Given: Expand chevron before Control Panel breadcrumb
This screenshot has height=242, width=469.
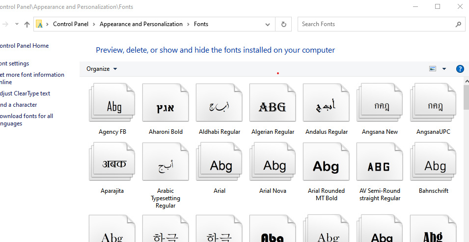Looking at the screenshot, I should (x=47, y=24).
